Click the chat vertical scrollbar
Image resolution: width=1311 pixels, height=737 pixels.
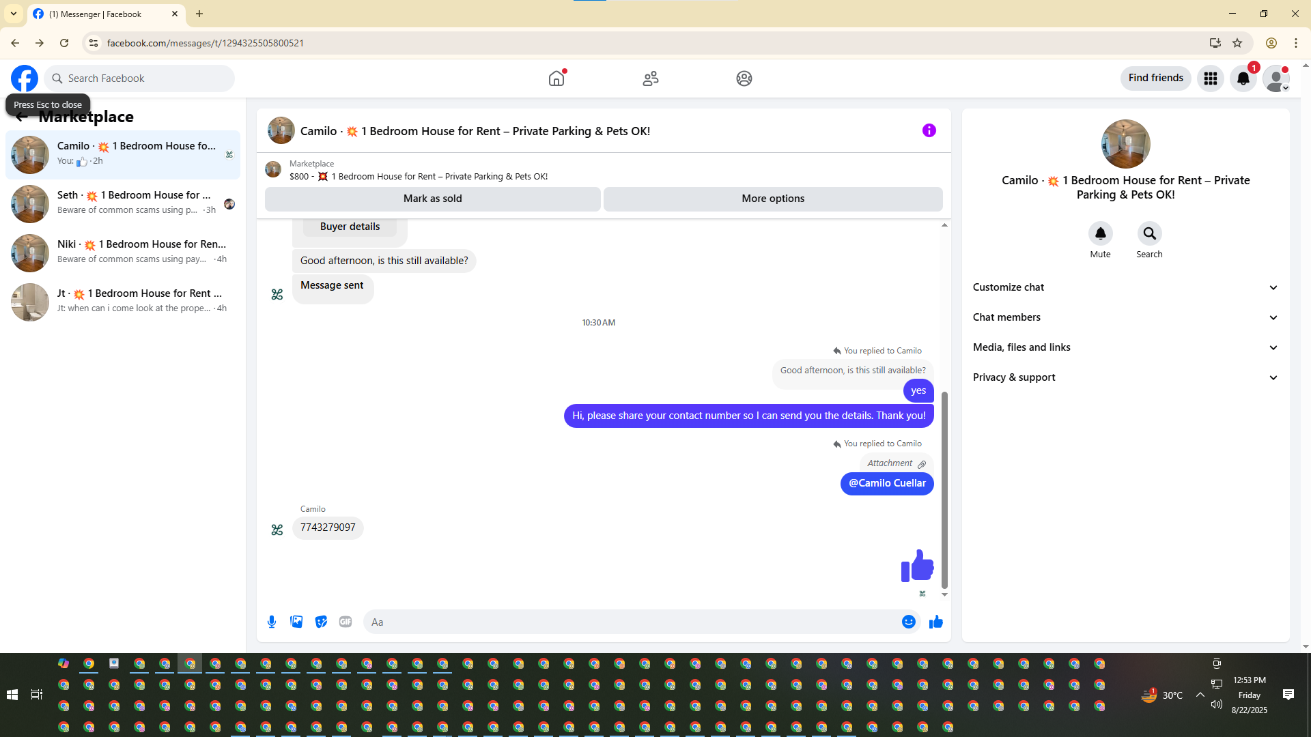(944, 489)
